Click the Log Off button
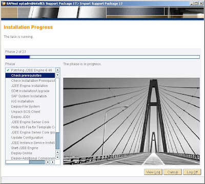This screenshot has height=184, width=205. tap(192, 172)
